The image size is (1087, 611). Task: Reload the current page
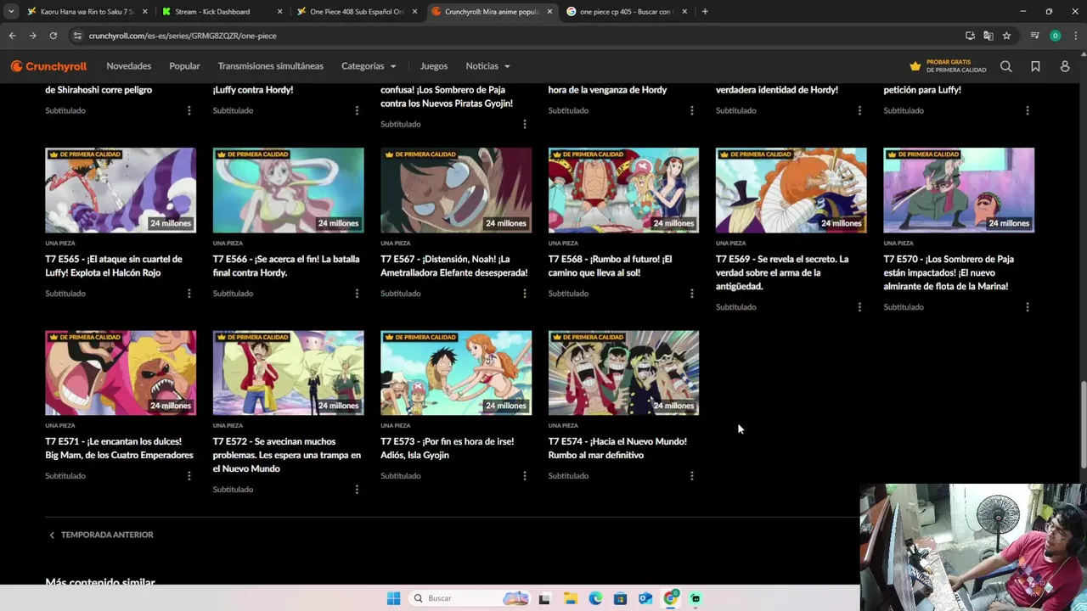click(x=53, y=36)
